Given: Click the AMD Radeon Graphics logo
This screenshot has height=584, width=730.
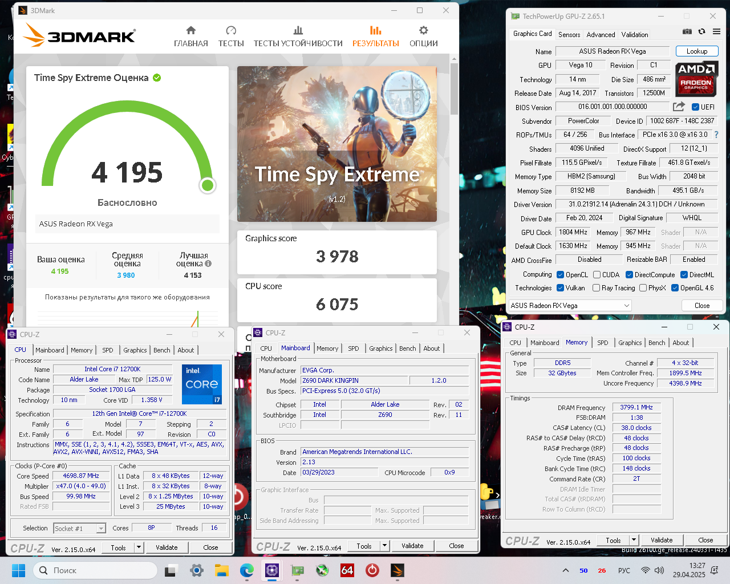Looking at the screenshot, I should pyautogui.click(x=696, y=79).
